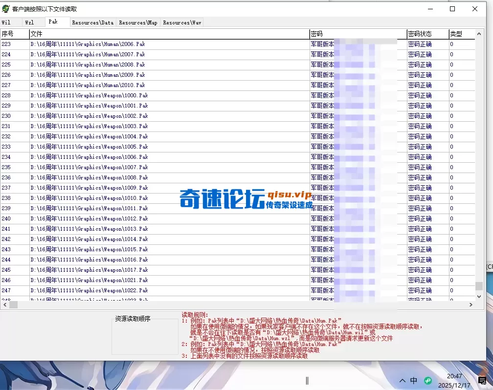Screen dimensions: 493x390
Task: Click the 中 input method indicator
Action: click(x=414, y=380)
